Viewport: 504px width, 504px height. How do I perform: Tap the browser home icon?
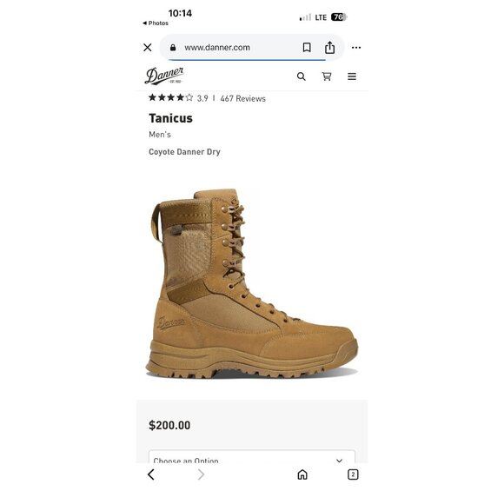302,474
